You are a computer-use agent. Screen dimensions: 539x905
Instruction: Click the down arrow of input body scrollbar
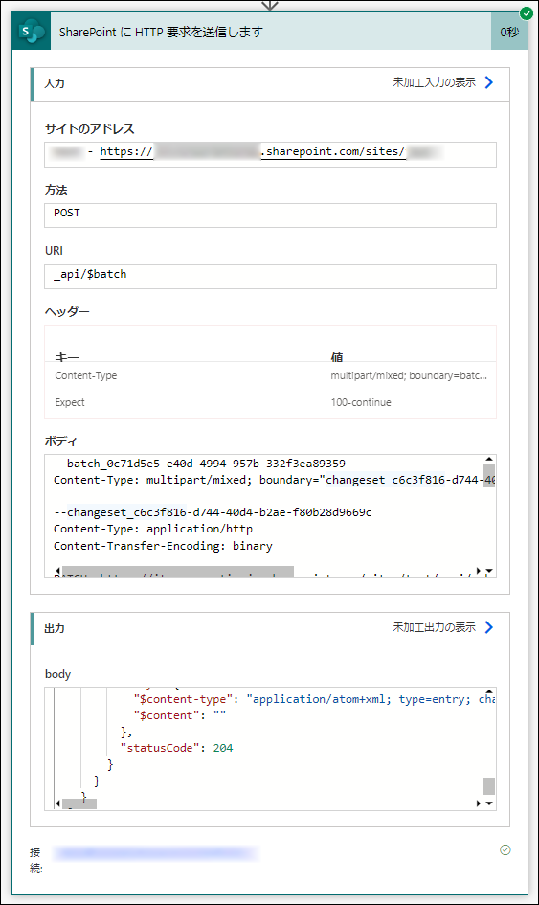click(489, 571)
